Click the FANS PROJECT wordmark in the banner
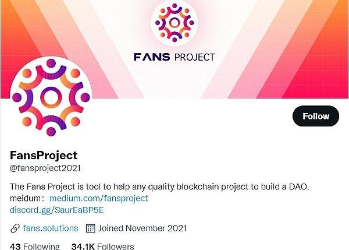The height and width of the screenshot is (250, 349). coord(174,57)
